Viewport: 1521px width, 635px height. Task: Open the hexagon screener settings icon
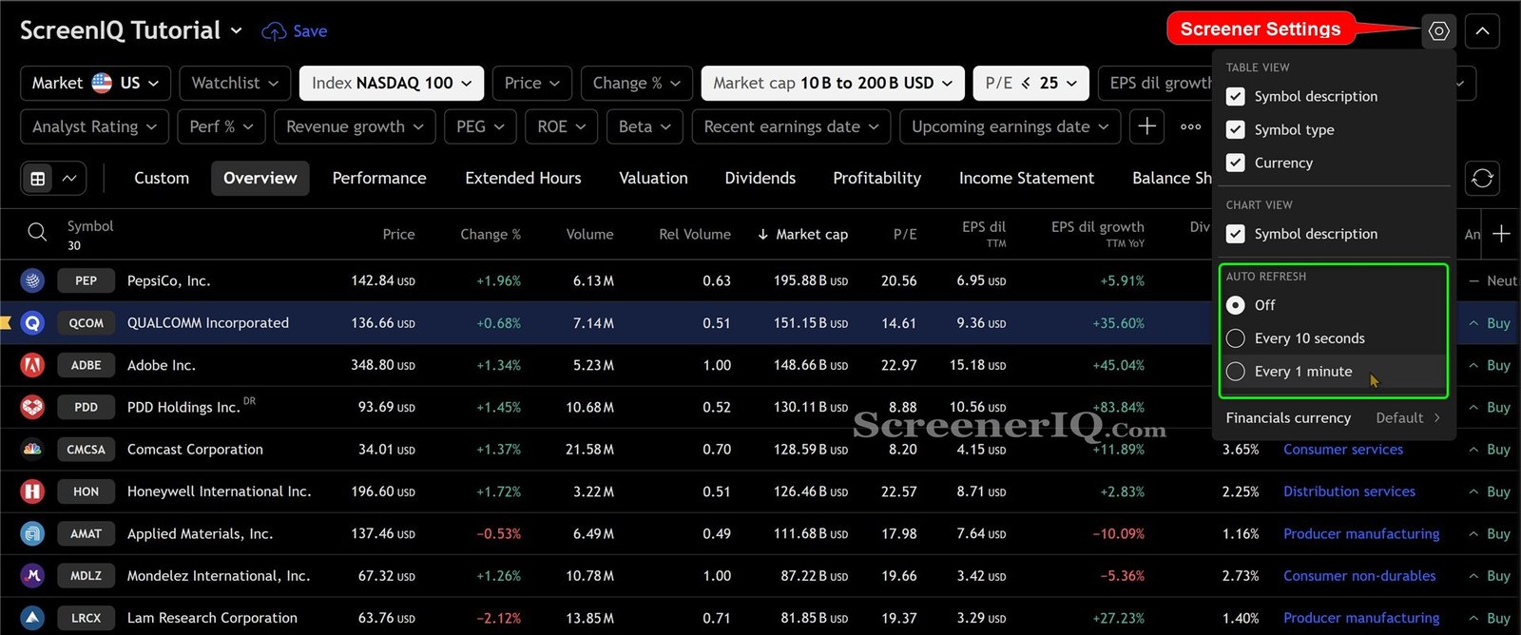click(1438, 31)
